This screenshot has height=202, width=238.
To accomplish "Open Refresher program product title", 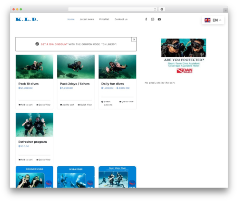I will [32, 142].
